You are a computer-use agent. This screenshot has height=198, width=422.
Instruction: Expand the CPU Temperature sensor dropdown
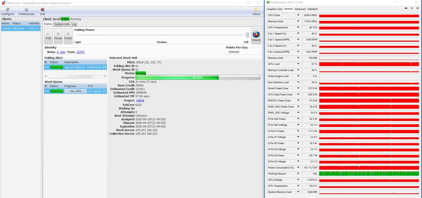coord(298,186)
